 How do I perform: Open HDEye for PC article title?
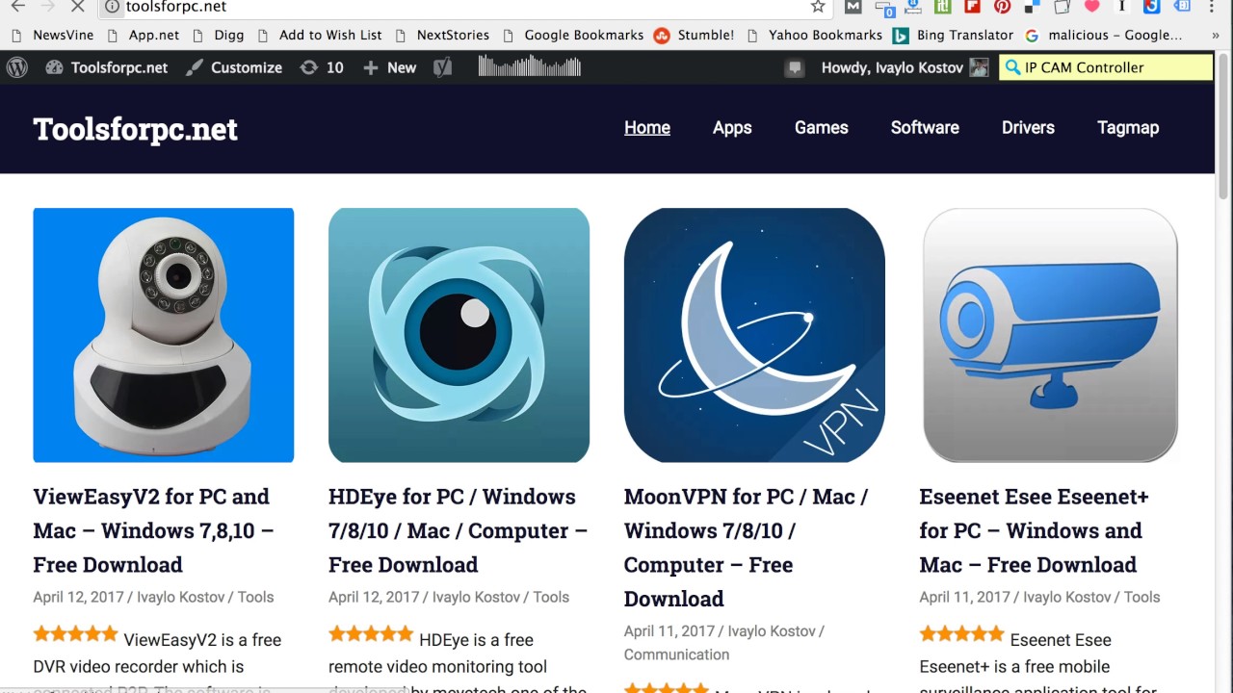[458, 530]
